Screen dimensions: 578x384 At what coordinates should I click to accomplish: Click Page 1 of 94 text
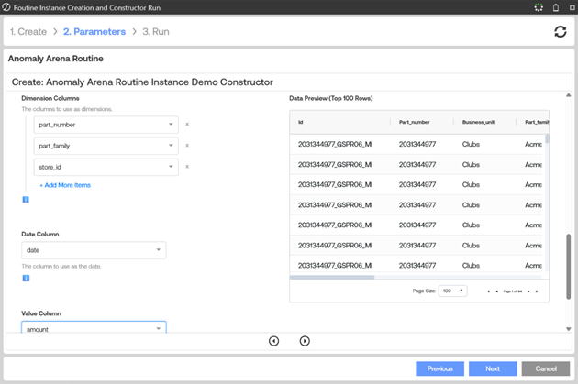[512, 291]
